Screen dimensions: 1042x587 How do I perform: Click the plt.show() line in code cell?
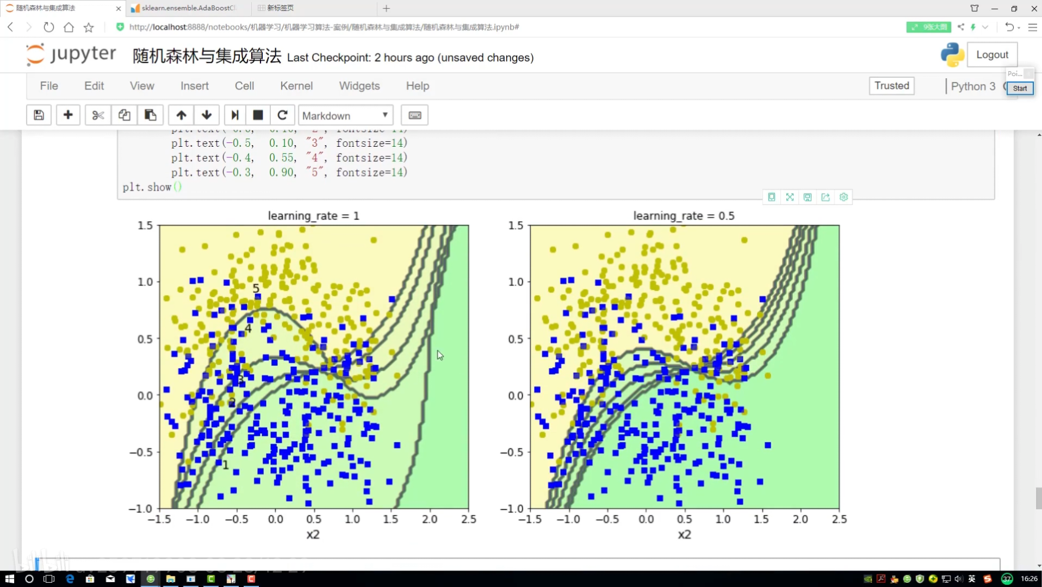pyautogui.click(x=152, y=187)
